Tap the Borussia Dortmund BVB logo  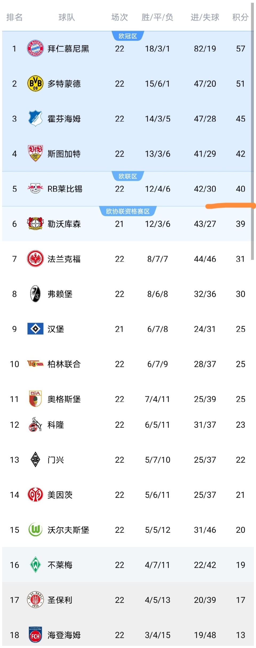[35, 84]
